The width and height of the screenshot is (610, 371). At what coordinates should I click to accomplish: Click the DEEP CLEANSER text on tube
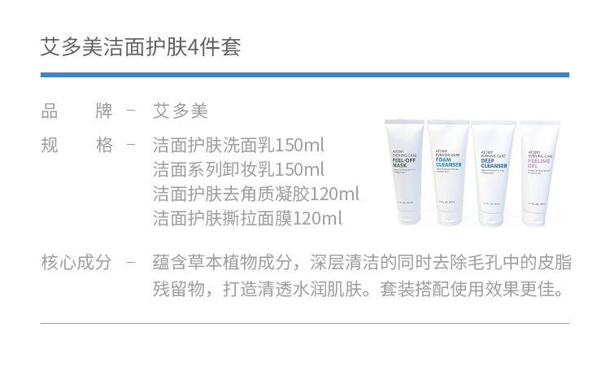494,163
